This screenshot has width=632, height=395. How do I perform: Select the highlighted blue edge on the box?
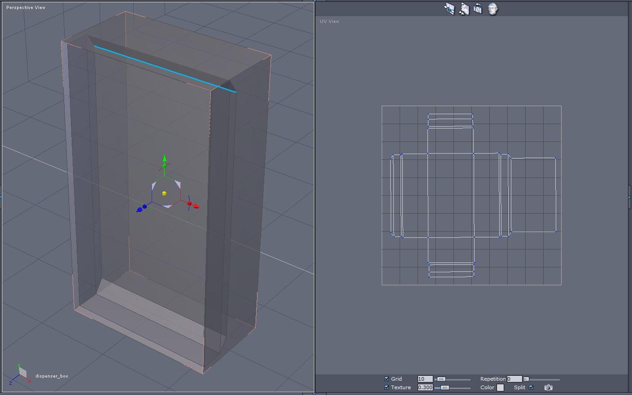point(165,69)
